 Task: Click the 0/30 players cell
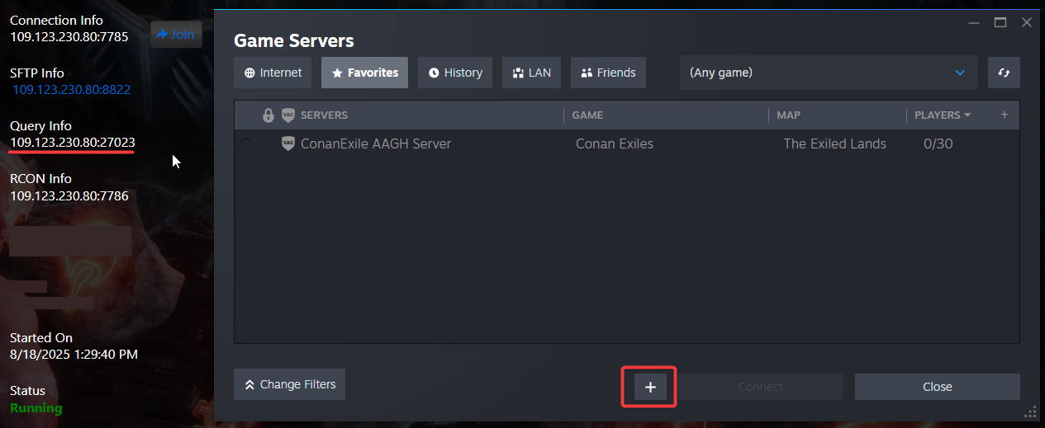[x=938, y=143]
